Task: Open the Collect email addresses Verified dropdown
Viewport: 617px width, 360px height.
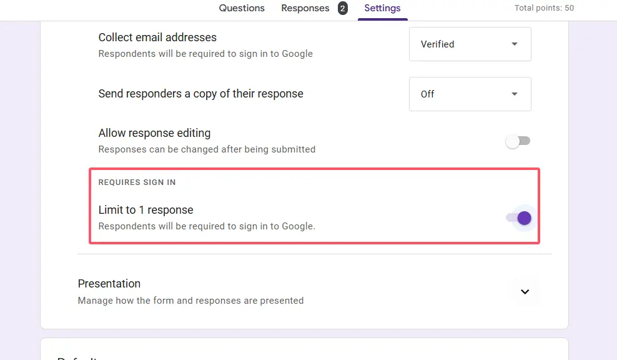Action: (x=469, y=44)
